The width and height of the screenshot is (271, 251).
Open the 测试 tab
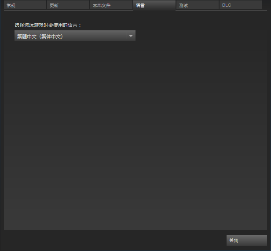tap(198, 5)
